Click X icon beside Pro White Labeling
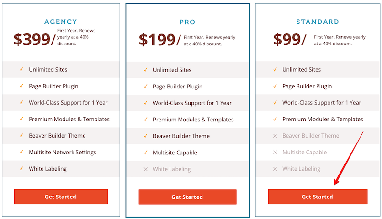This screenshot has height=219, width=382. [x=146, y=169]
